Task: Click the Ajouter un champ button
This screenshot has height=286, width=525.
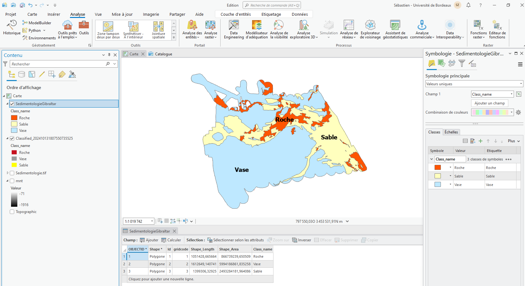Action: tap(489, 103)
